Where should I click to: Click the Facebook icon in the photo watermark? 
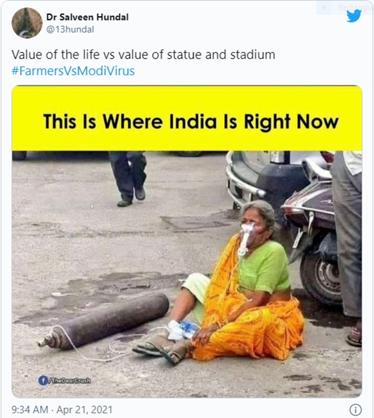(x=43, y=379)
